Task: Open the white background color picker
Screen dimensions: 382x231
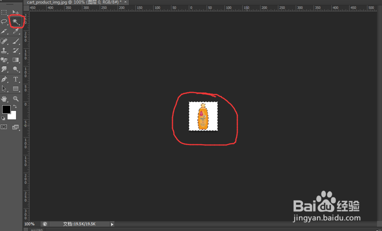Action: click(x=13, y=117)
